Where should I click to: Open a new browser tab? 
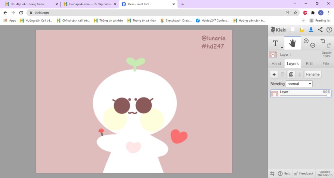(x=183, y=4)
